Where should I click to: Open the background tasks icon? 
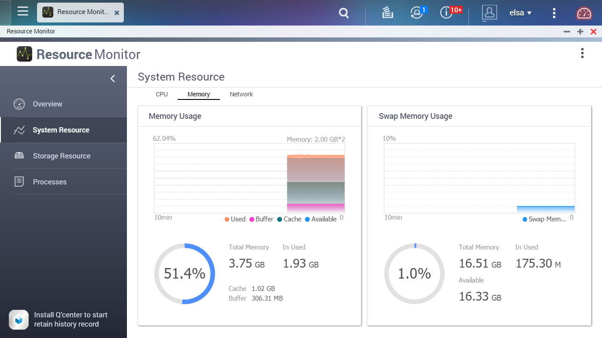387,13
